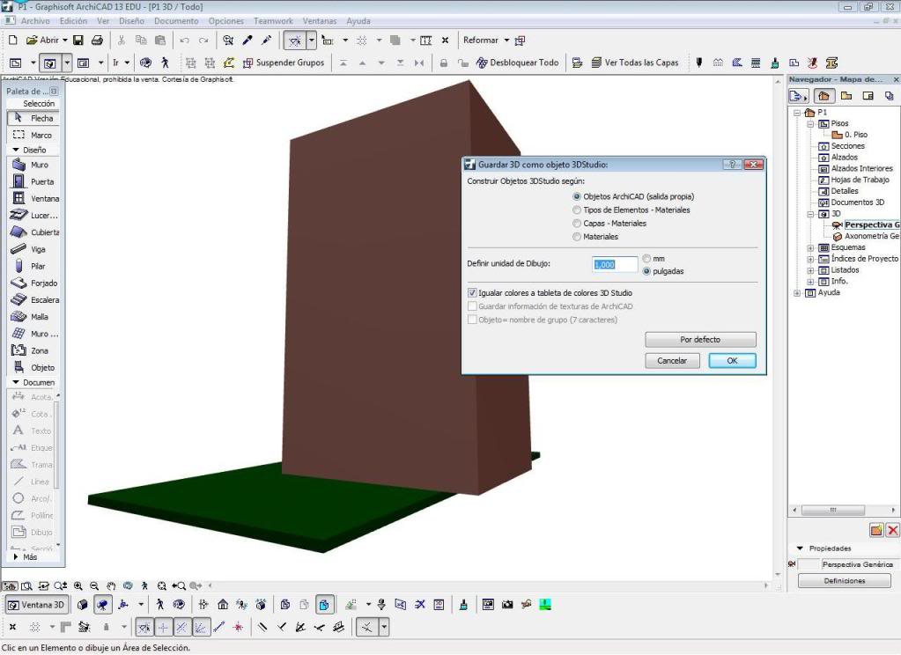Expand the Más section in palette
The width and height of the screenshot is (901, 655).
16,556
